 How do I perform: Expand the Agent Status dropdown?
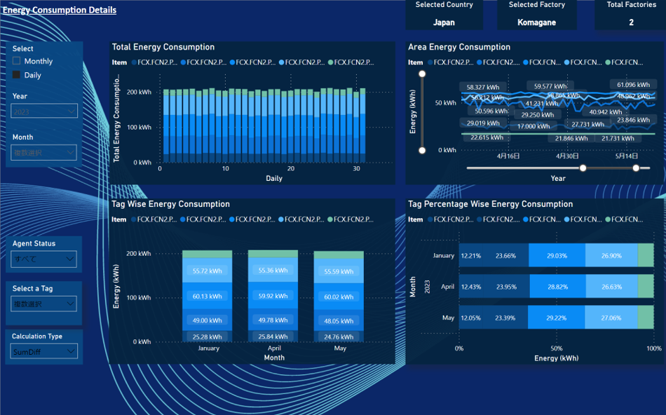(x=43, y=258)
